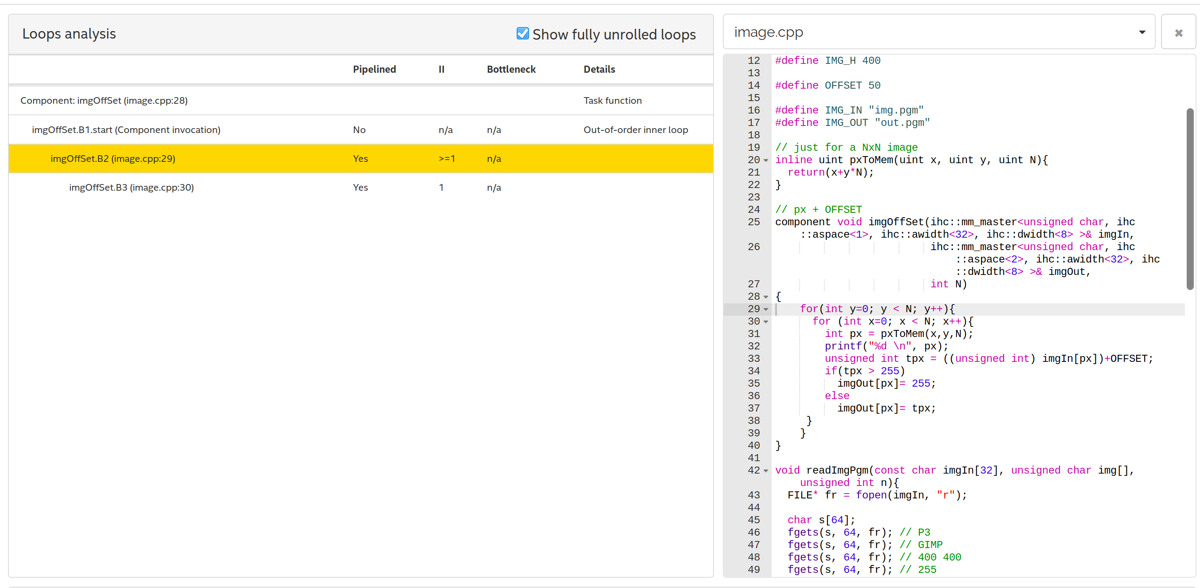Collapse the inner for loop at line 30
Screen dimensions: 1200x588
[x=766, y=322]
